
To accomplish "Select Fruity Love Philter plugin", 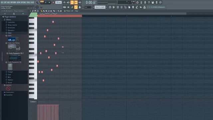I will (x=14, y=43).
